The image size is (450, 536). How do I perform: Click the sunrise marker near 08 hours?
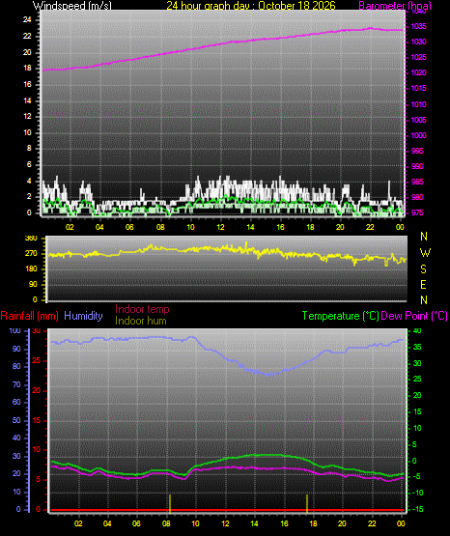170,503
